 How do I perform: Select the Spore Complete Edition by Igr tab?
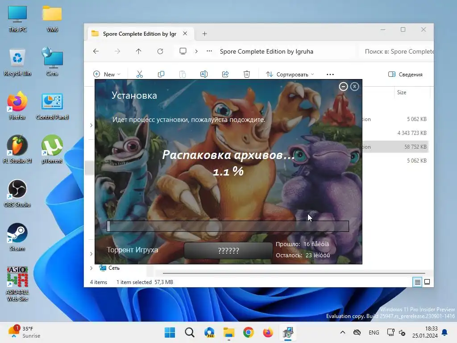coord(140,34)
